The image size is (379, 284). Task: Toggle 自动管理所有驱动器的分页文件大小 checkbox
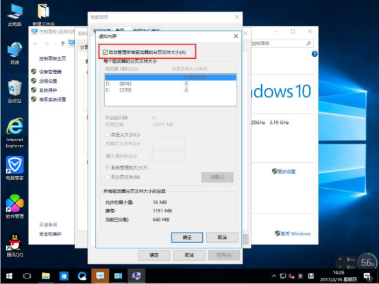(105, 52)
